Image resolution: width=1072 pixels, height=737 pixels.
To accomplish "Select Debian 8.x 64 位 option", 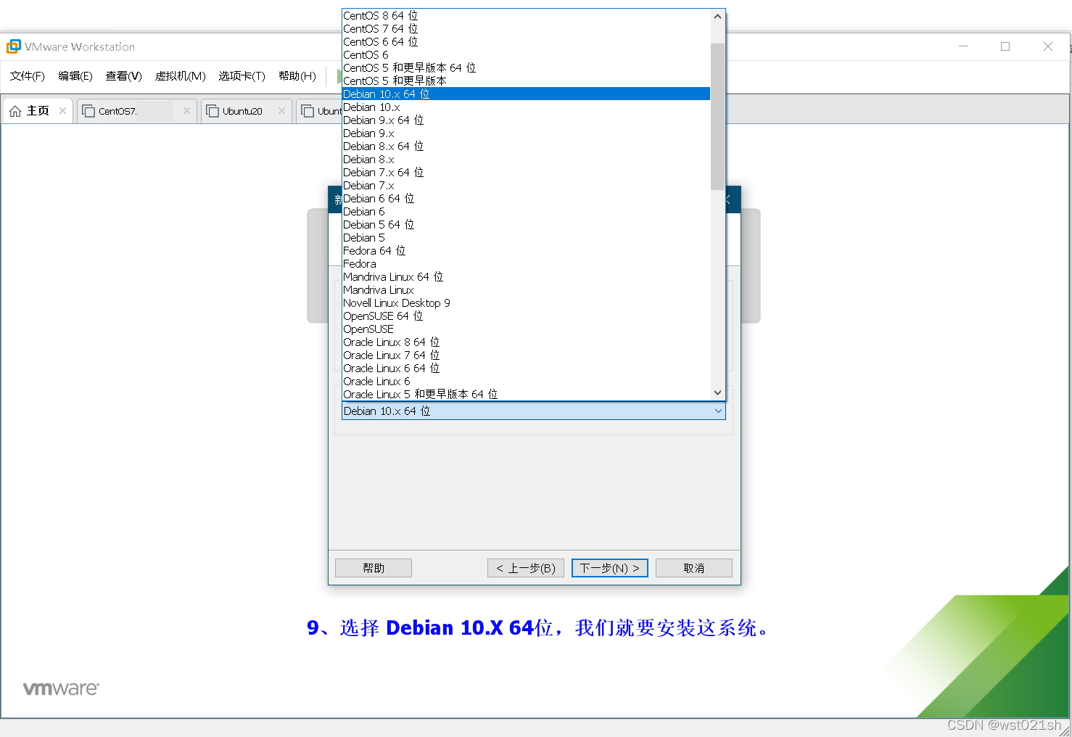I will click(x=526, y=147).
